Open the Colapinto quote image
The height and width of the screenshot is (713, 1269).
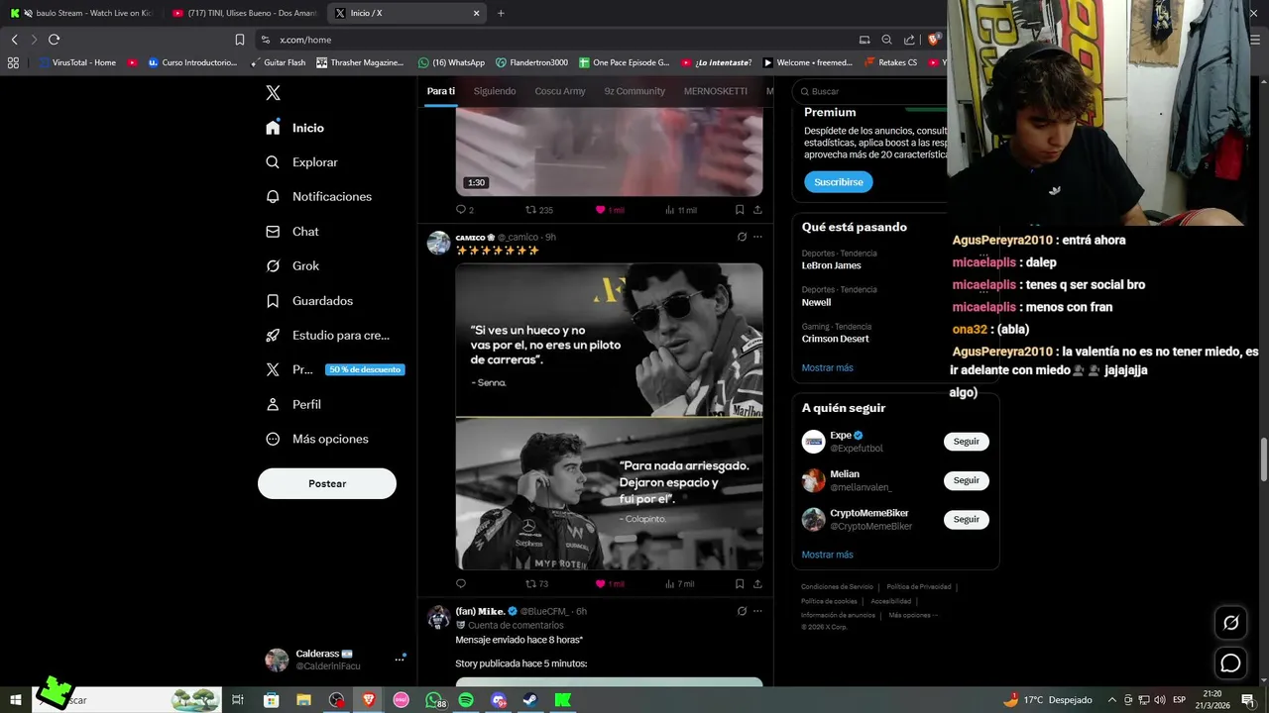[x=609, y=493]
